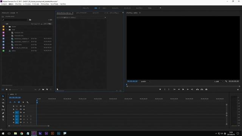This screenshot has height=136, width=242.
Task: Toggle Linked Selection in the timeline header
Action: [x=19, y=102]
